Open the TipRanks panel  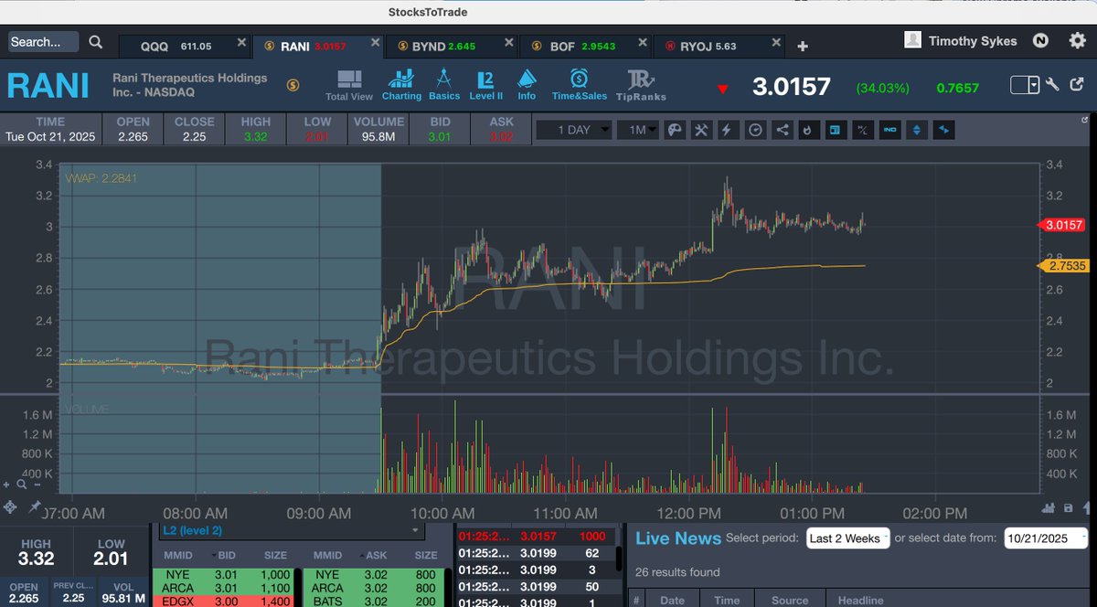point(641,85)
